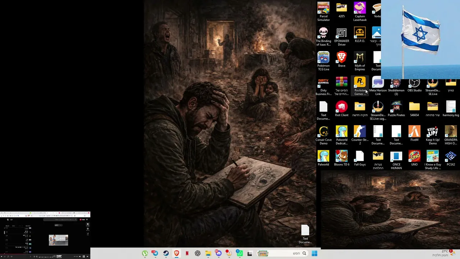
Task: Open the תיקיה חדשה folder
Action: tap(360, 109)
